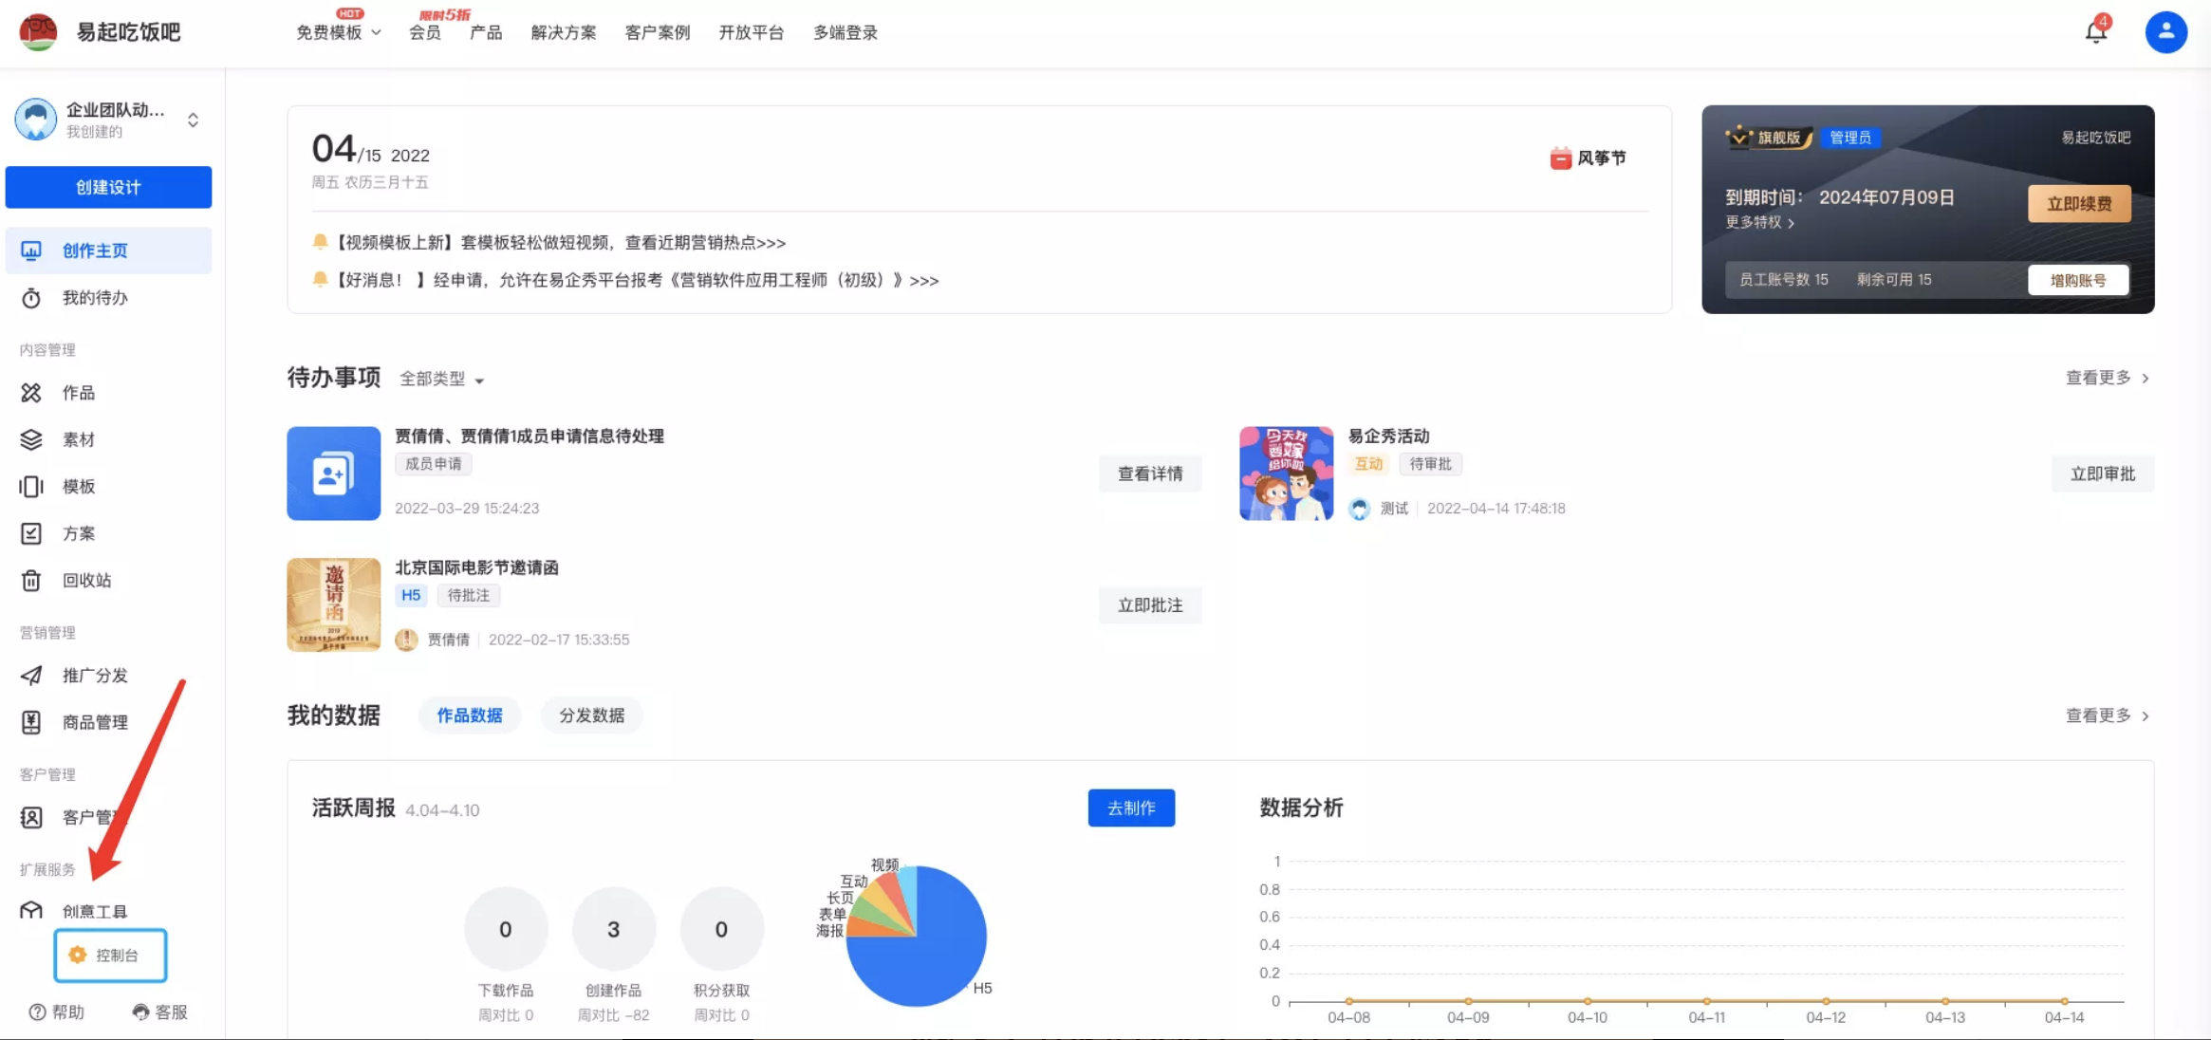Open 创作主页 in the sidebar
The height and width of the screenshot is (1040, 2211).
click(x=108, y=251)
